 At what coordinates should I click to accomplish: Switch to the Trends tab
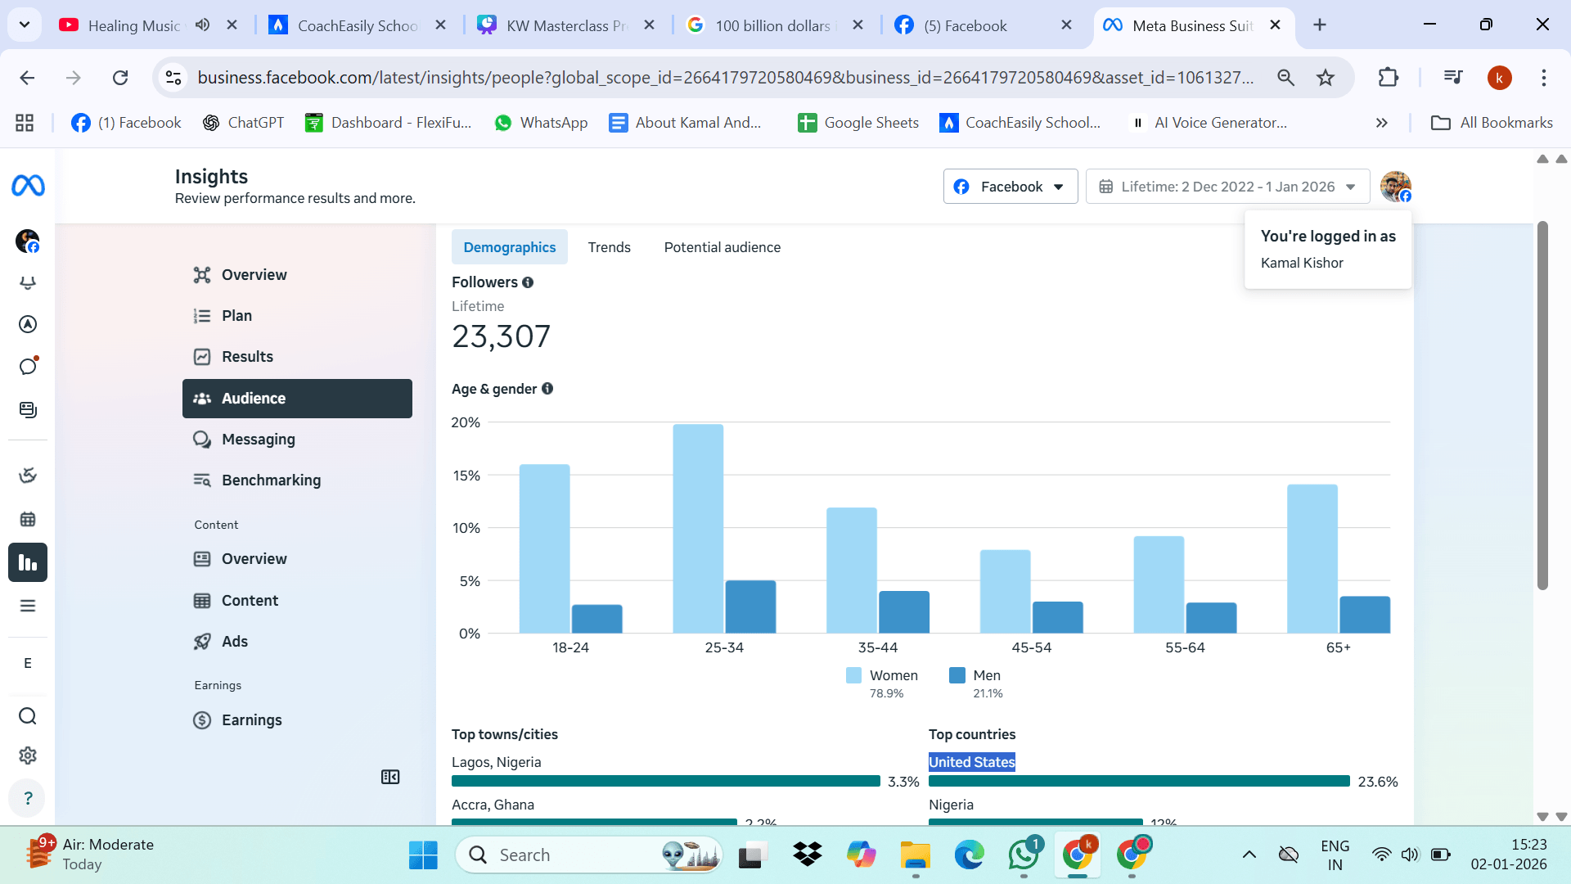pos(609,247)
